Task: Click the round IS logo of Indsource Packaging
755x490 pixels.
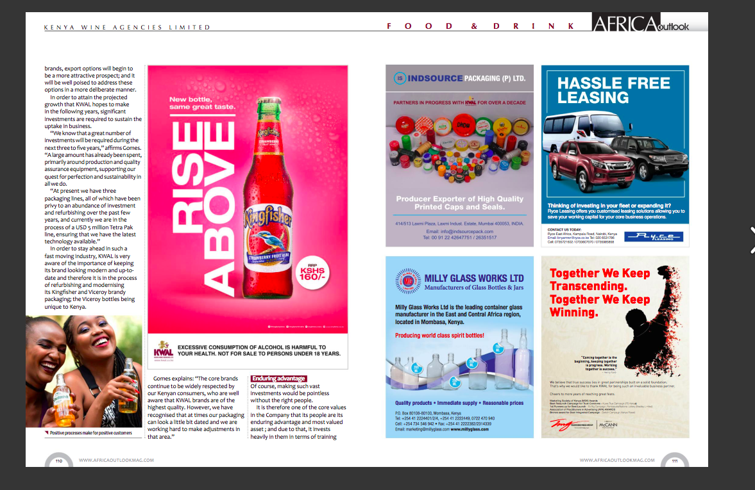Action: (x=400, y=78)
